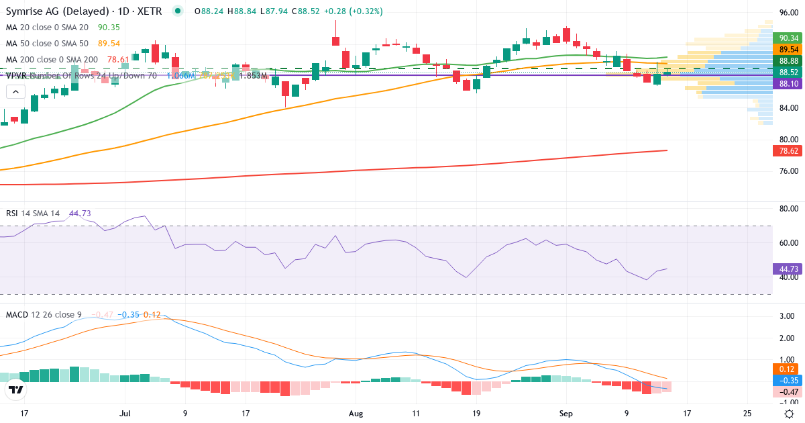Click the 78.62 red SMA 200 label
The height and width of the screenshot is (423, 805).
tap(788, 151)
